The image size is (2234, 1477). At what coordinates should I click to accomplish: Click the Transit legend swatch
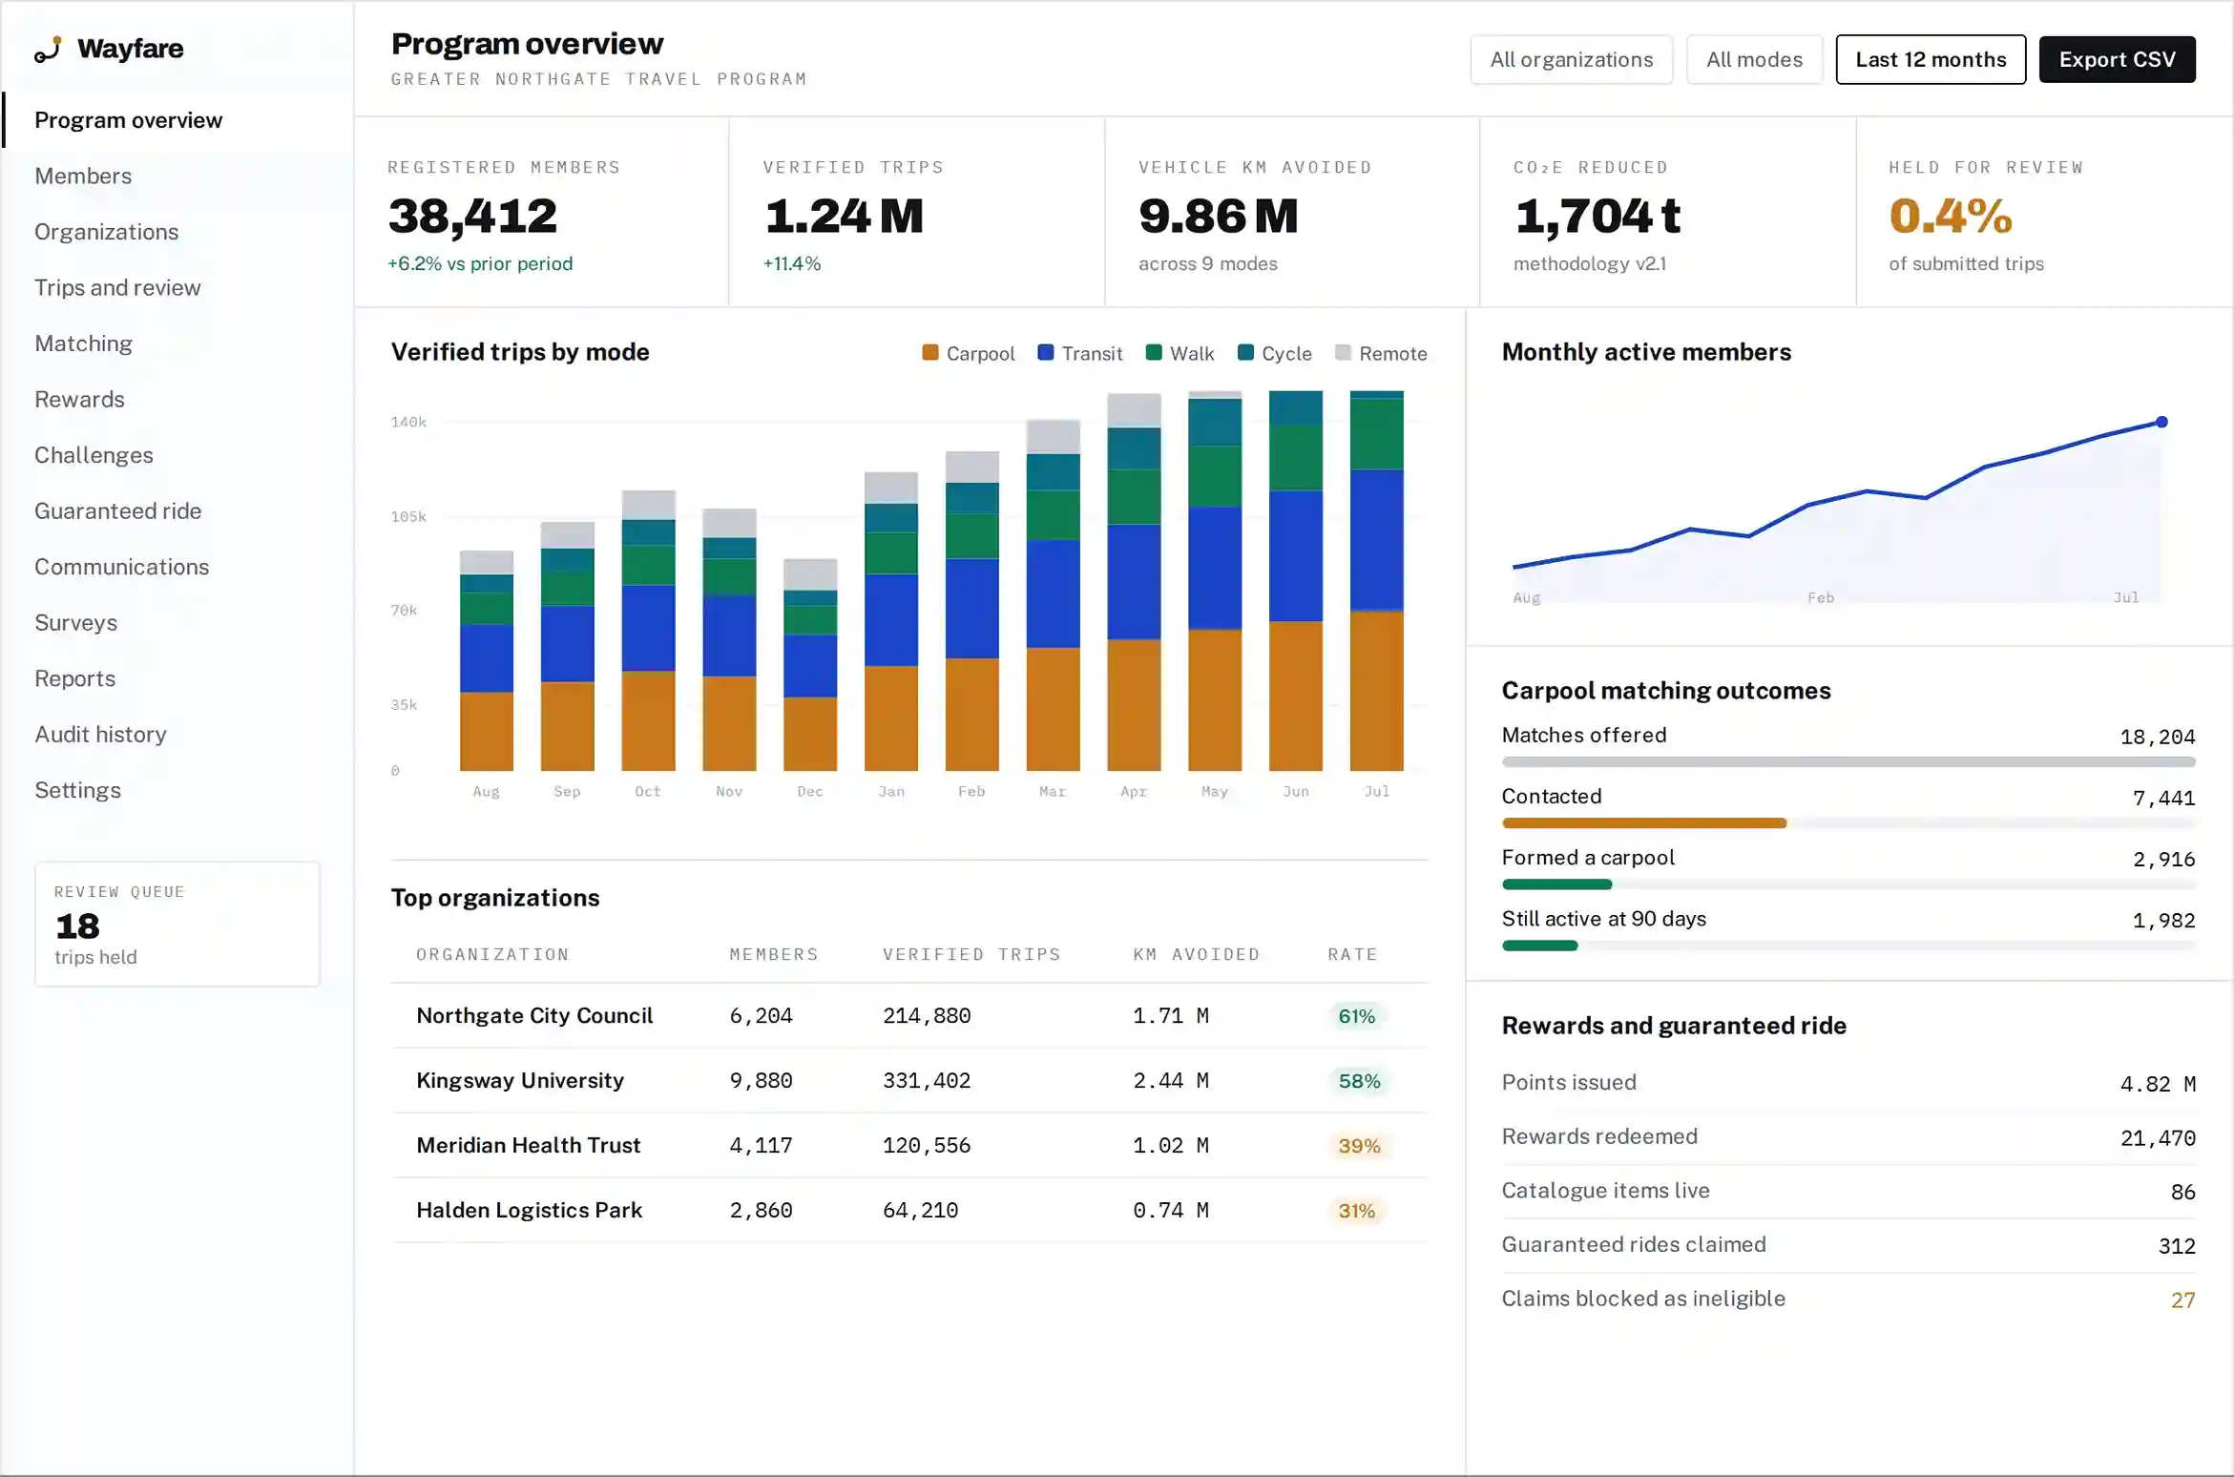pyautogui.click(x=1045, y=352)
